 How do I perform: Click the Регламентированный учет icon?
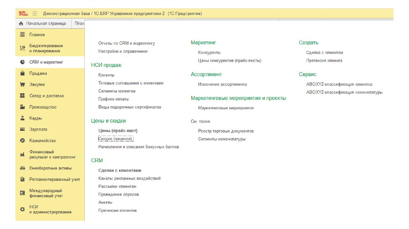22,179
